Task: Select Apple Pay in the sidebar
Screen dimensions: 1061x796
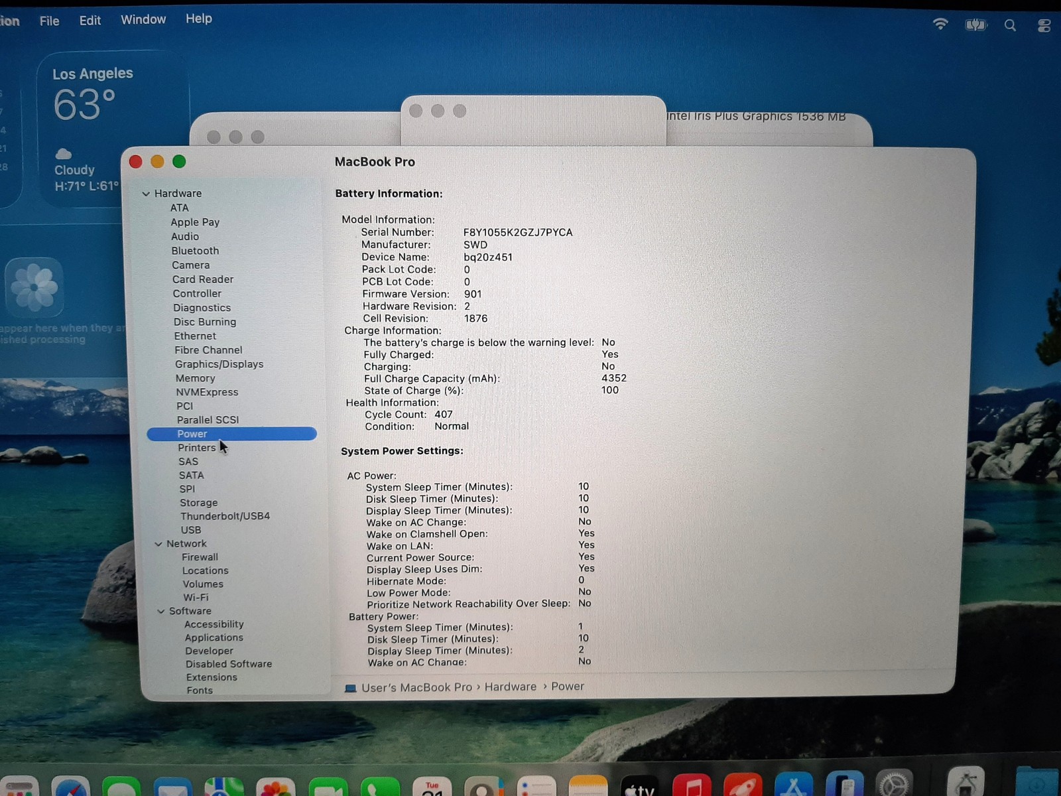Action: pos(195,222)
